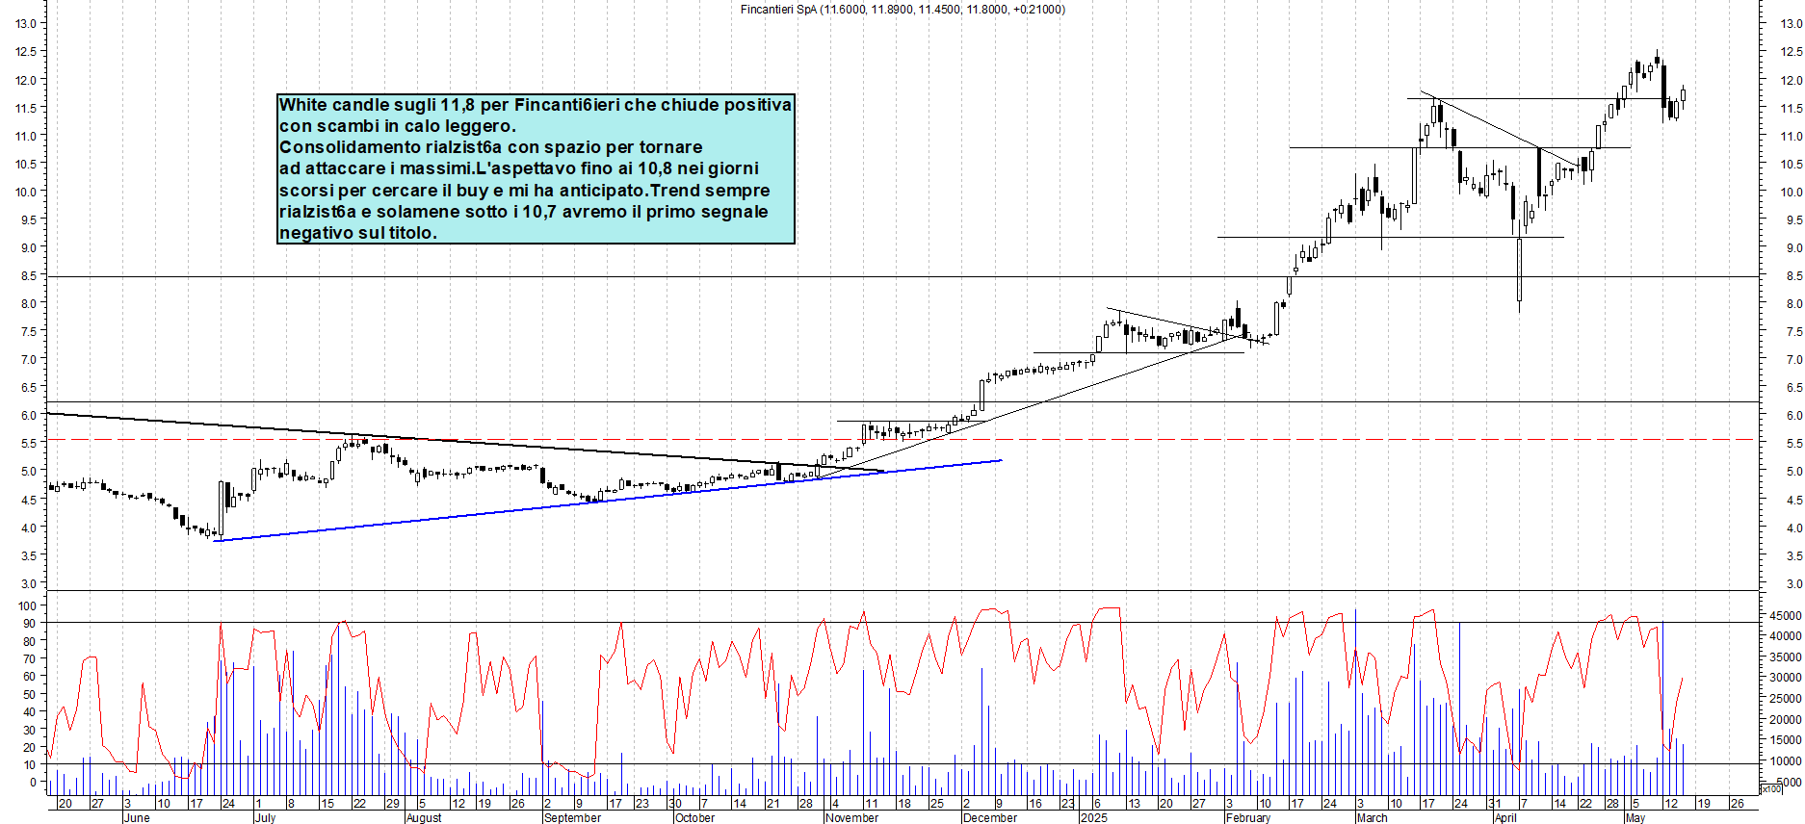
Task: Click the March month label
Action: (x=1372, y=818)
